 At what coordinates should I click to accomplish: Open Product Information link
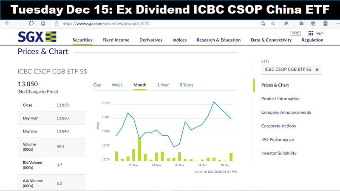point(280,99)
